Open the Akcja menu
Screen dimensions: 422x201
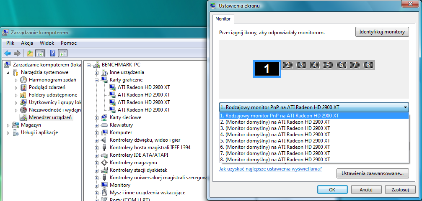point(27,43)
